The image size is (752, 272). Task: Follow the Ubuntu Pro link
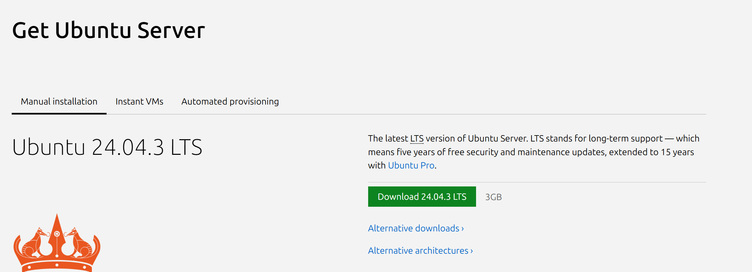click(411, 165)
